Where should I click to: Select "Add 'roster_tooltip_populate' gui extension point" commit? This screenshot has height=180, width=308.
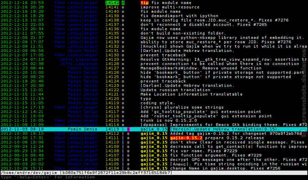[x=206, y=116]
